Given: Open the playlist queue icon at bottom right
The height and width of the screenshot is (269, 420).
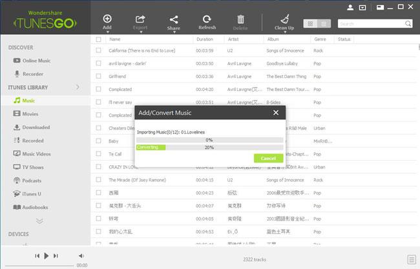Looking at the screenshot, I should pyautogui.click(x=412, y=259).
